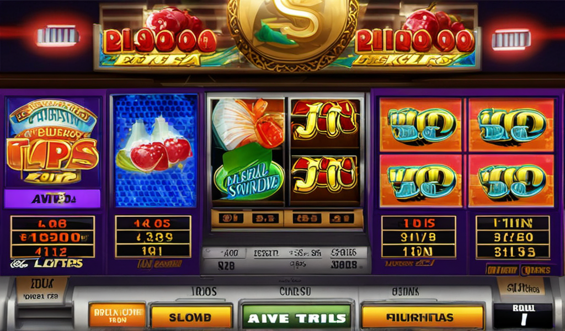The height and width of the screenshot is (331, 565).
Task: Click the lower red-and-gold reel symbol
Action: pyautogui.click(x=325, y=177)
